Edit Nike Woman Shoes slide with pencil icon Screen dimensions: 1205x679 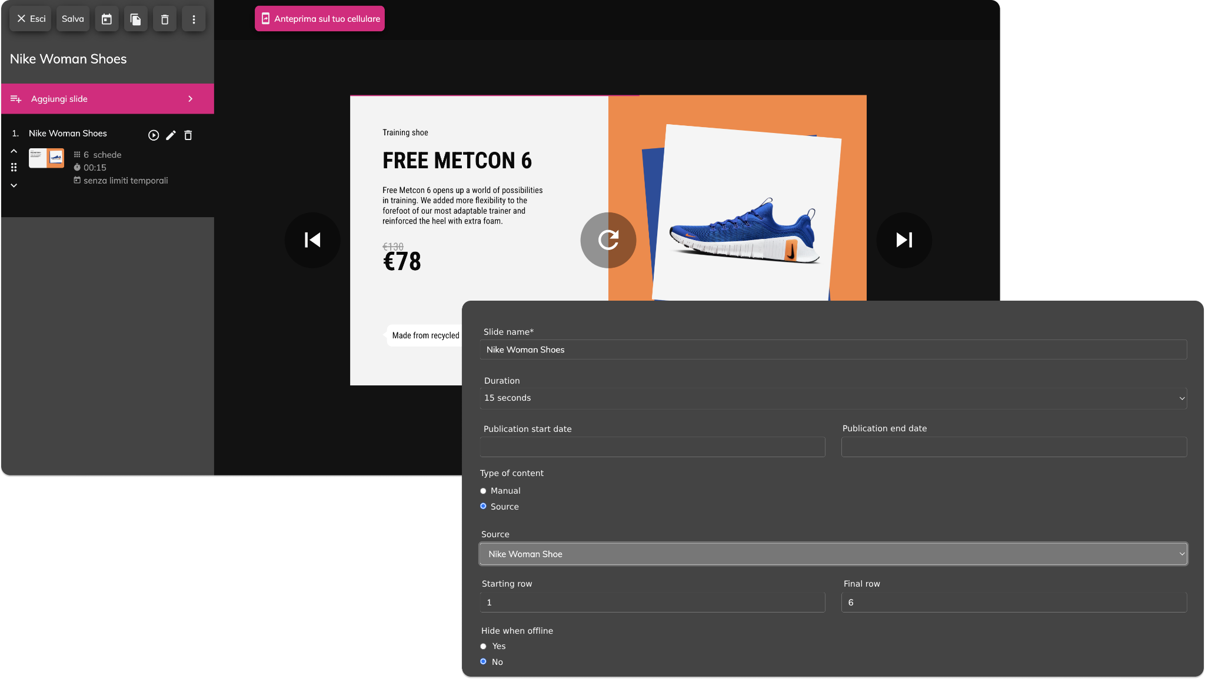[171, 135]
